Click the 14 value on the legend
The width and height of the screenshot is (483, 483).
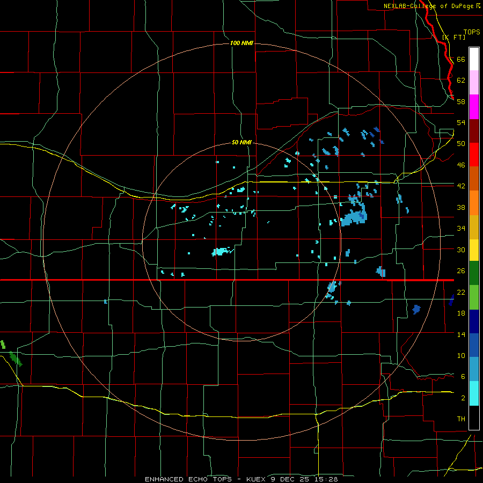coord(461,334)
